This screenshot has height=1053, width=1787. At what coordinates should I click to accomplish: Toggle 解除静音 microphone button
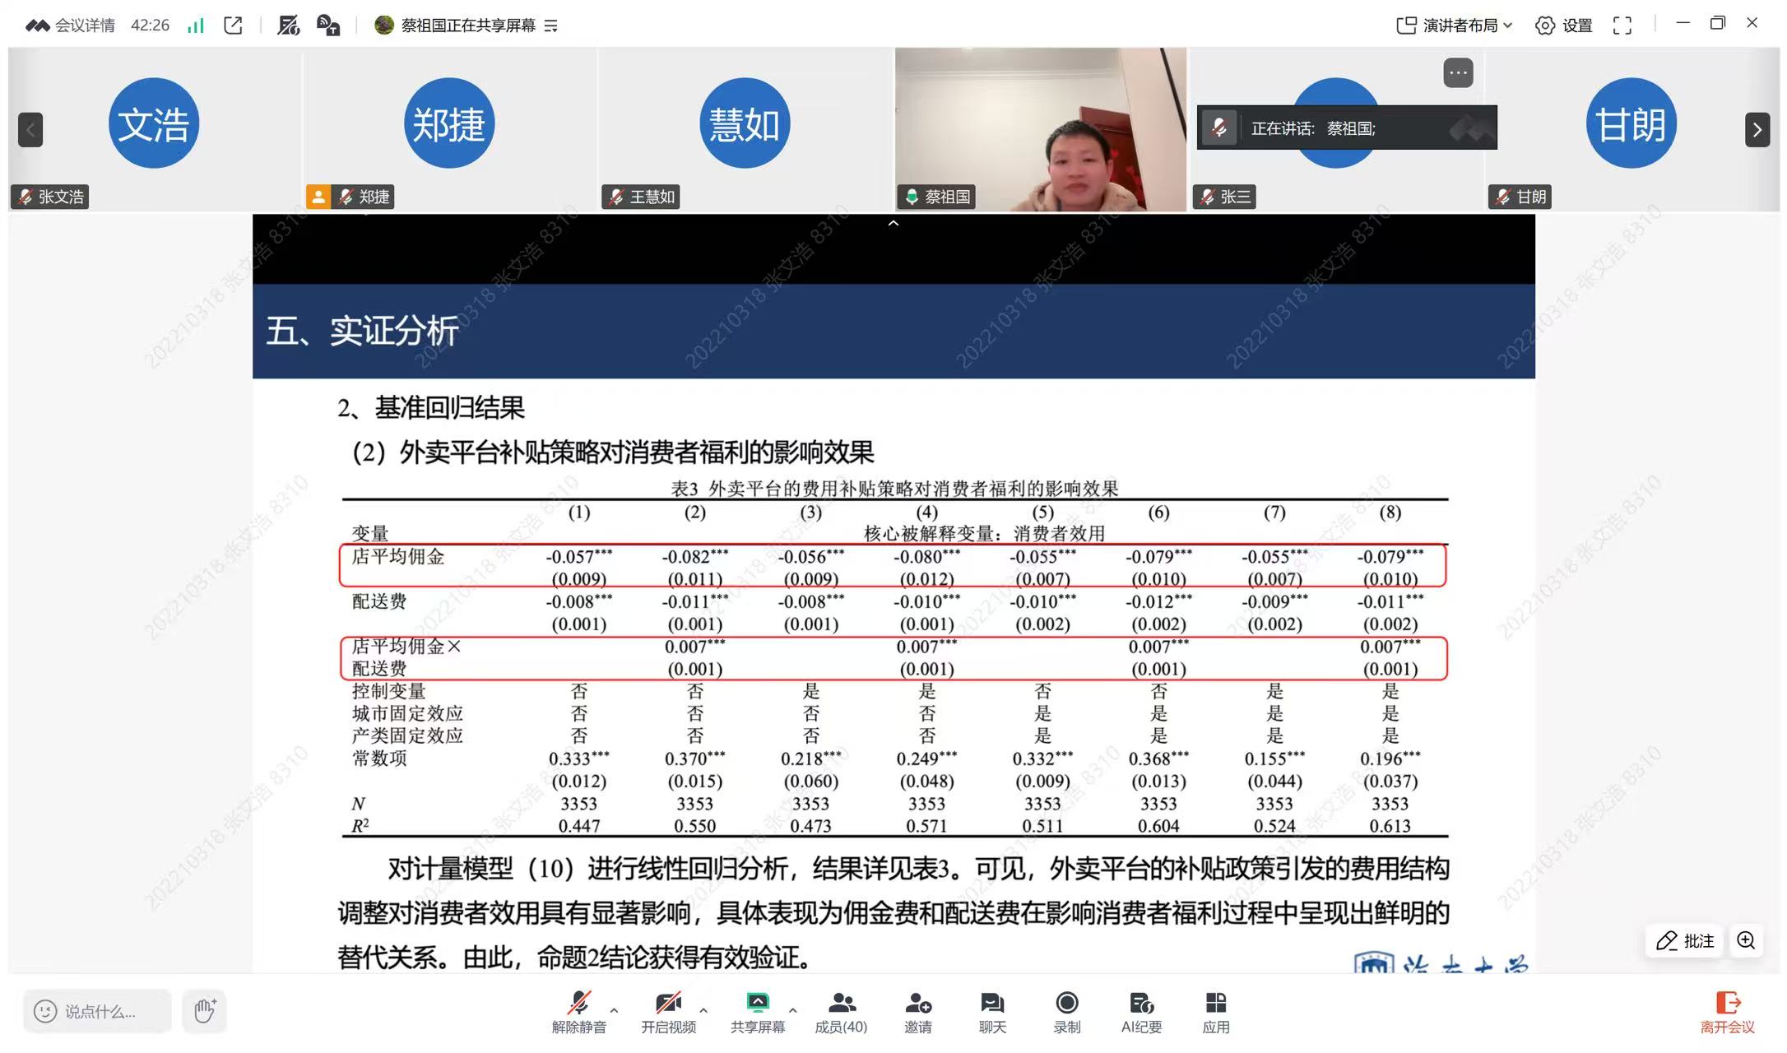pyautogui.click(x=578, y=1011)
